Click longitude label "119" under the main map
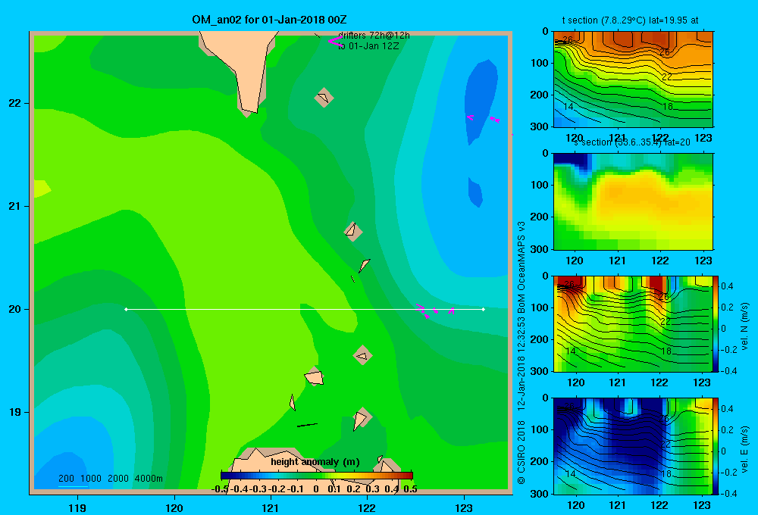This screenshot has width=758, height=515. [x=77, y=507]
